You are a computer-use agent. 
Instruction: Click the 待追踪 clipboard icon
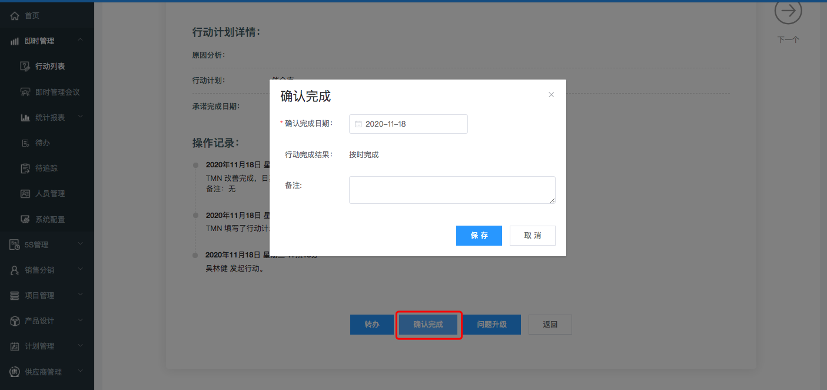point(25,168)
